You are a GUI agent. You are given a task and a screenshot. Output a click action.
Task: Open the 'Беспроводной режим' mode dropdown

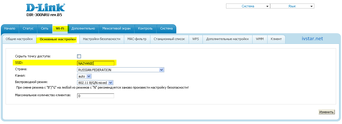click(95, 83)
